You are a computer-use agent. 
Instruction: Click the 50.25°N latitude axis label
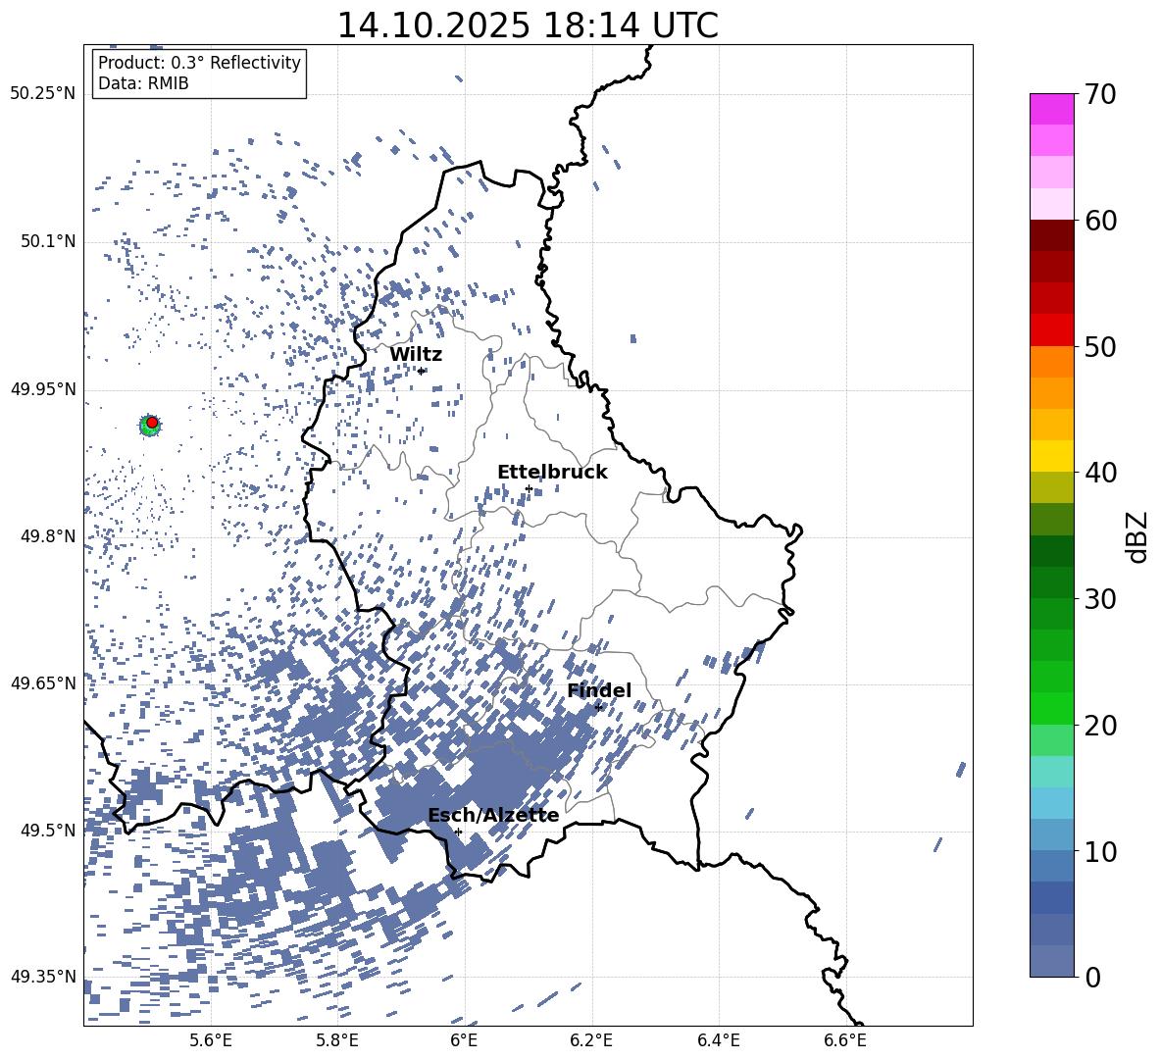click(42, 94)
